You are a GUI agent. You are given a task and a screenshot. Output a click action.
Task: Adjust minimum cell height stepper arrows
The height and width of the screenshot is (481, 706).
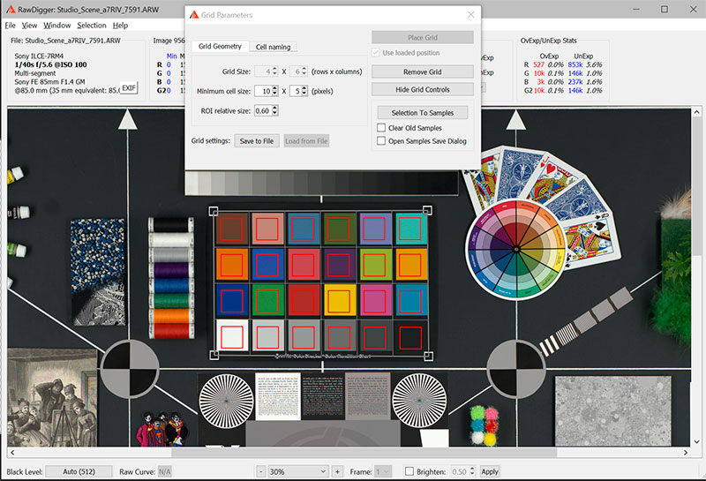(304, 91)
